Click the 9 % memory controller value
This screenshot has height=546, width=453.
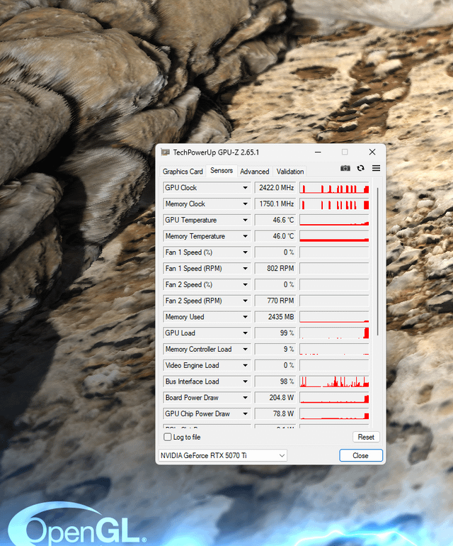(x=275, y=350)
